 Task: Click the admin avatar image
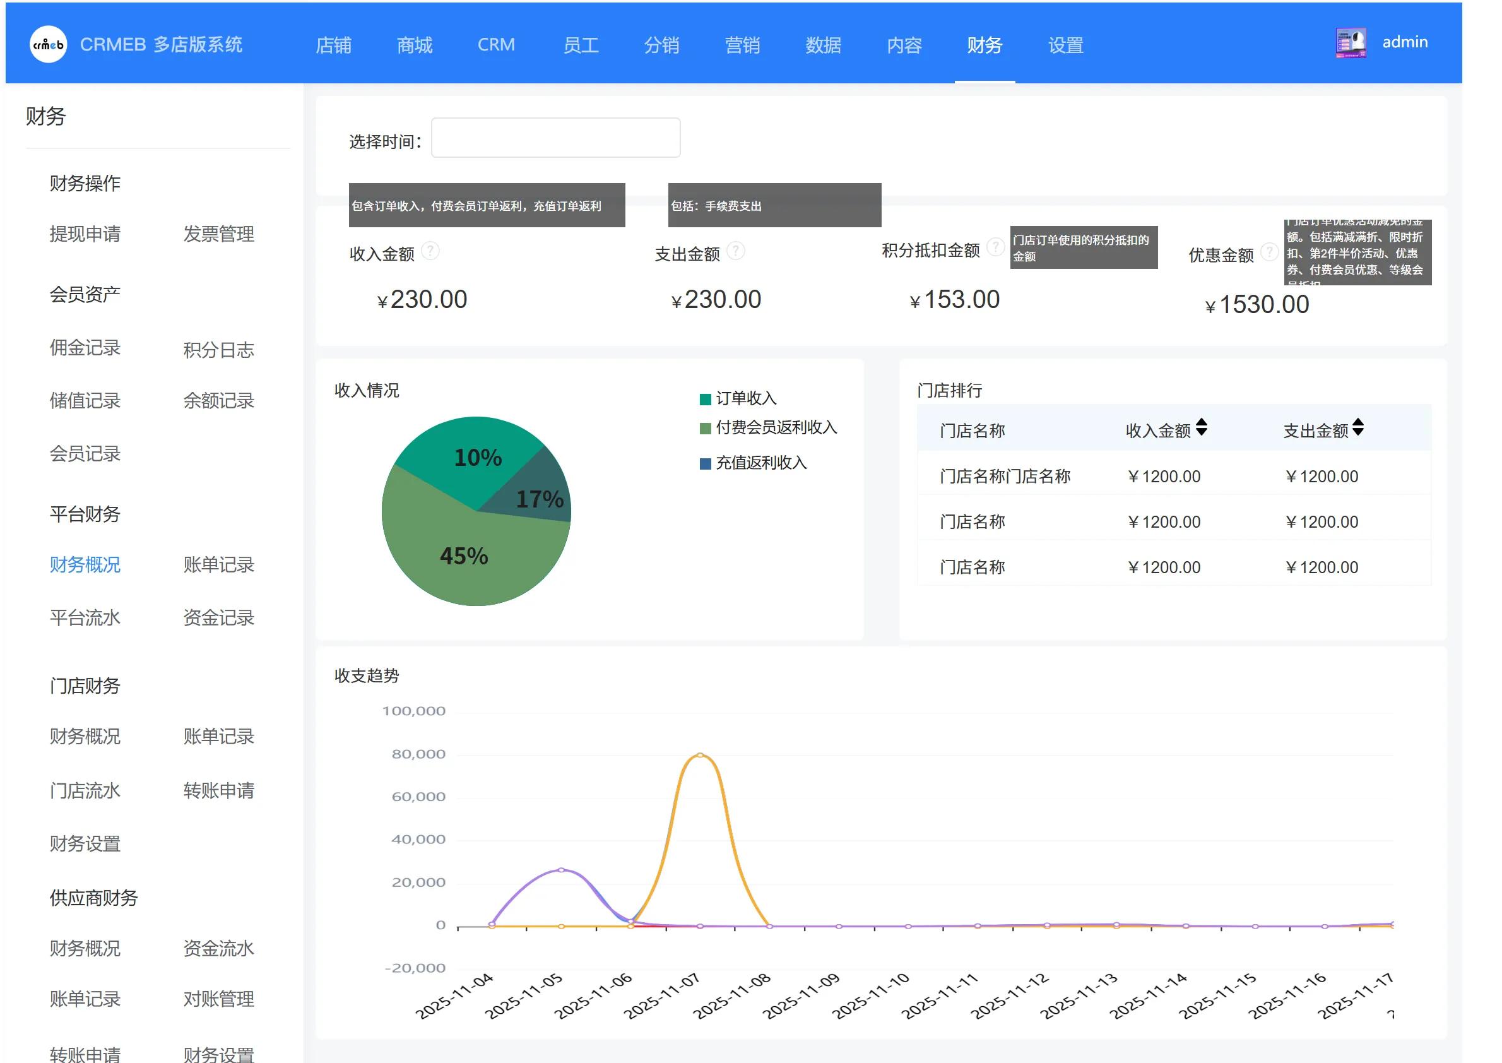(1351, 43)
